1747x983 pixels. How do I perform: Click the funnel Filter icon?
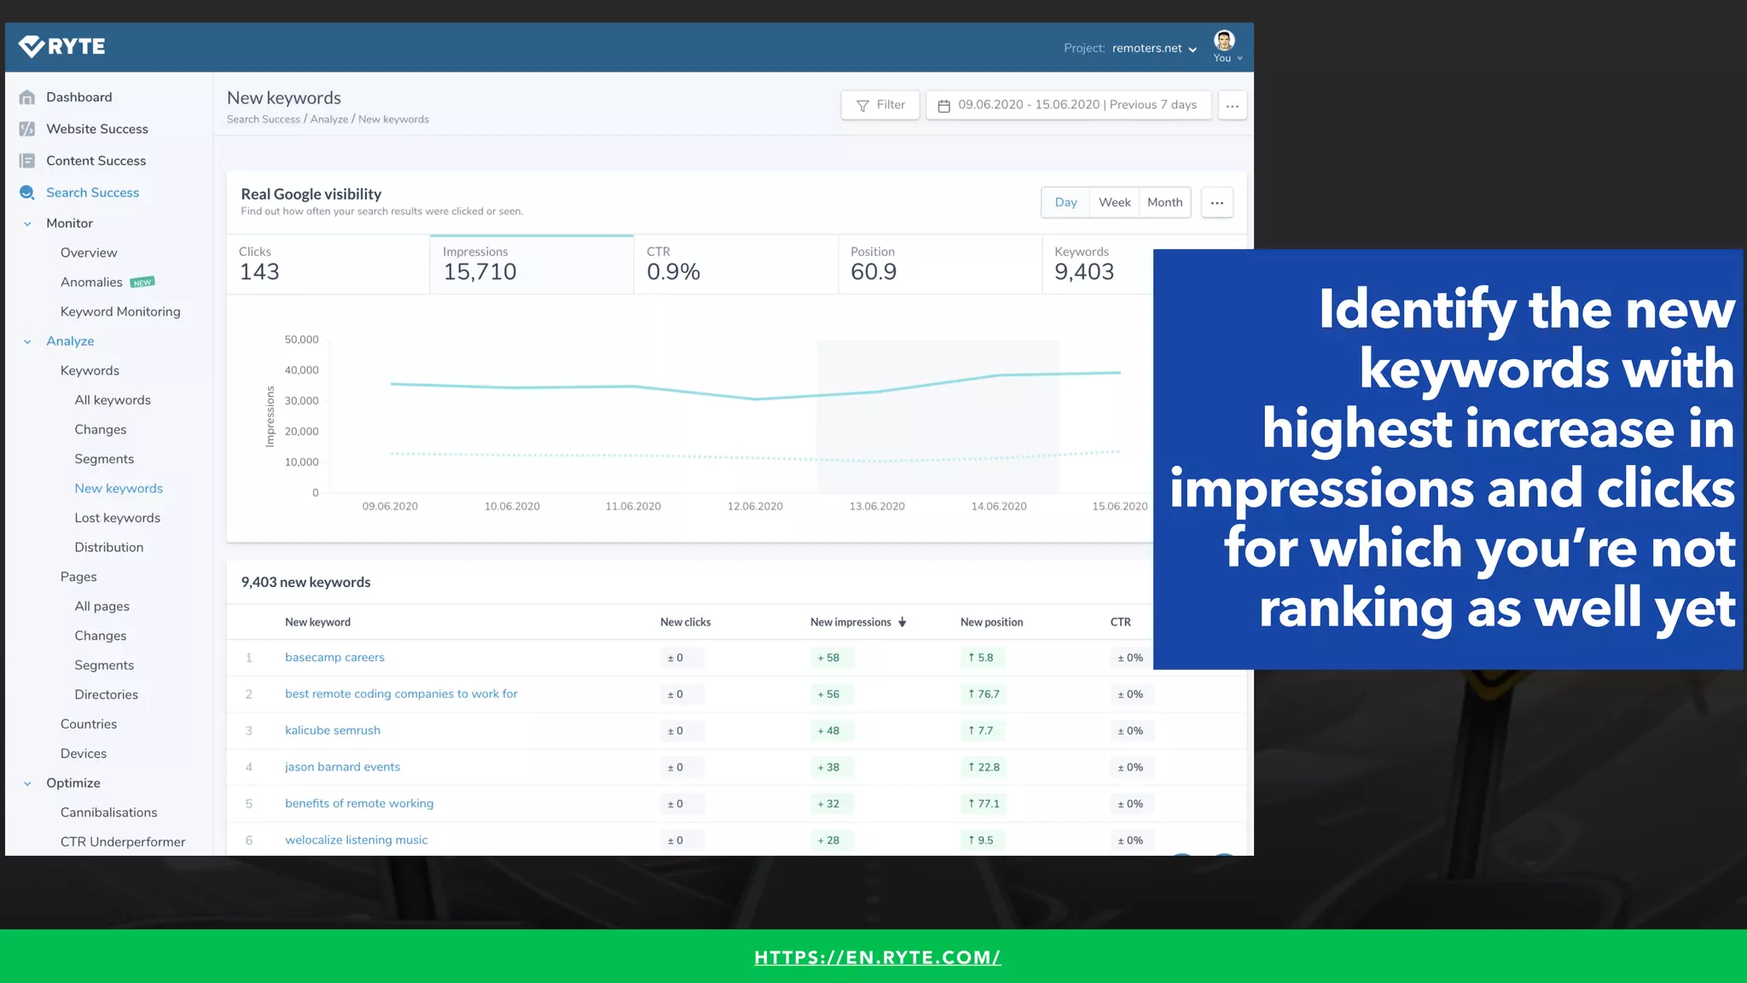coord(862,106)
